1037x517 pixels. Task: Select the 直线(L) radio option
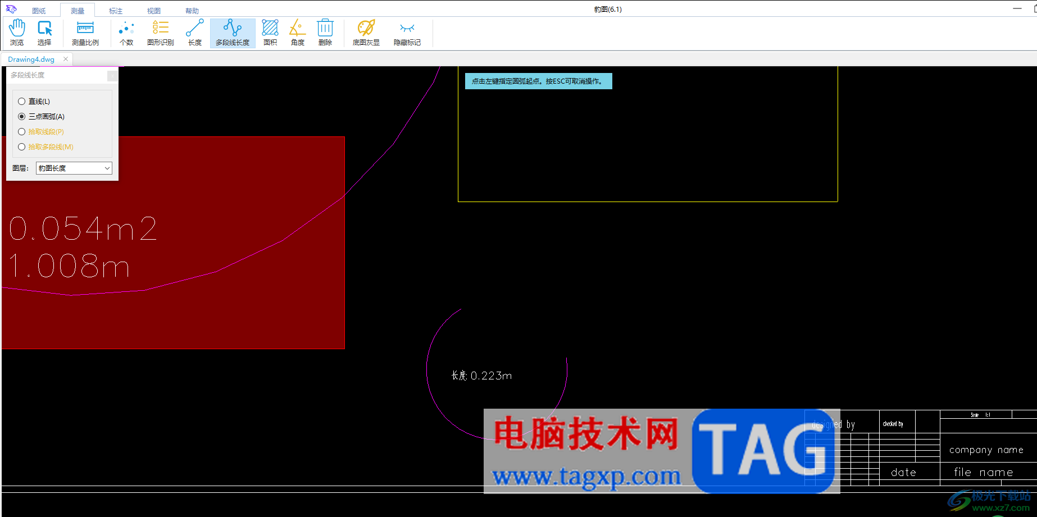[x=34, y=102]
